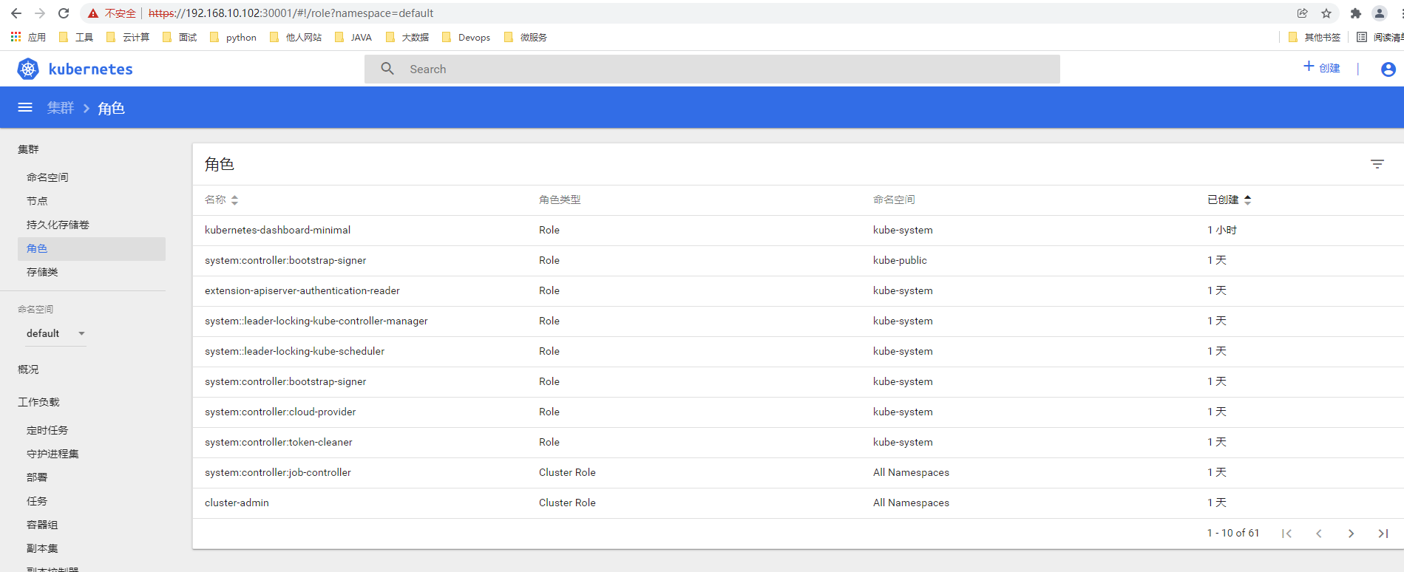Sort by name using the sort arrows
Image resolution: width=1404 pixels, height=572 pixels.
234,200
